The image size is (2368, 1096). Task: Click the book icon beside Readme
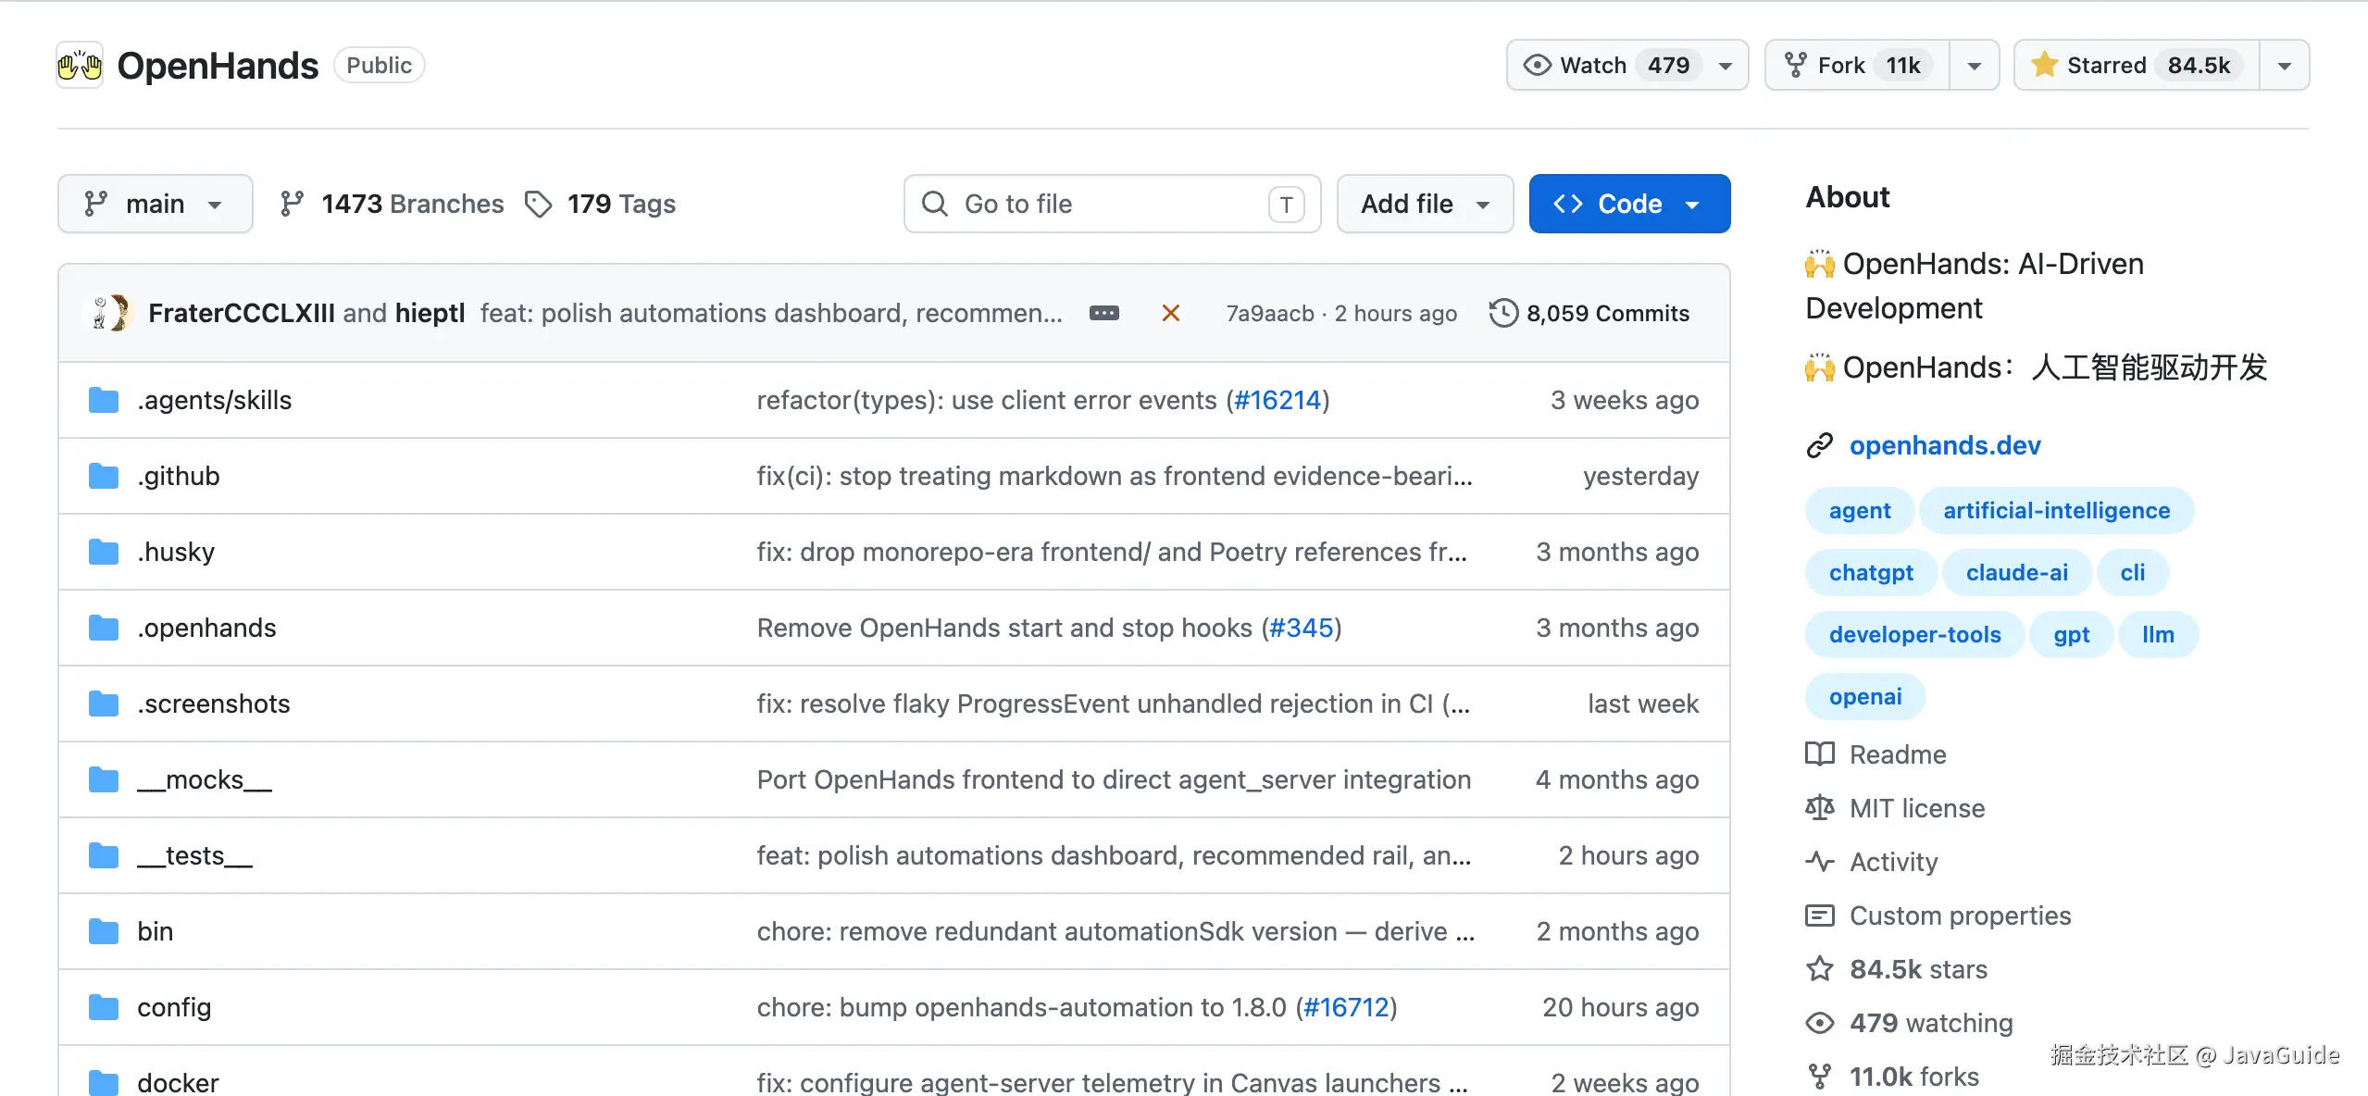pyautogui.click(x=1819, y=754)
